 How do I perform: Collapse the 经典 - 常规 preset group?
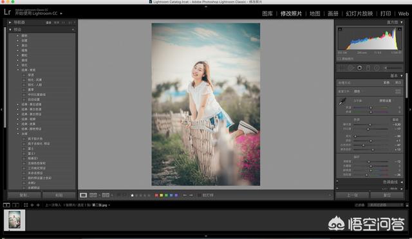pos(18,70)
